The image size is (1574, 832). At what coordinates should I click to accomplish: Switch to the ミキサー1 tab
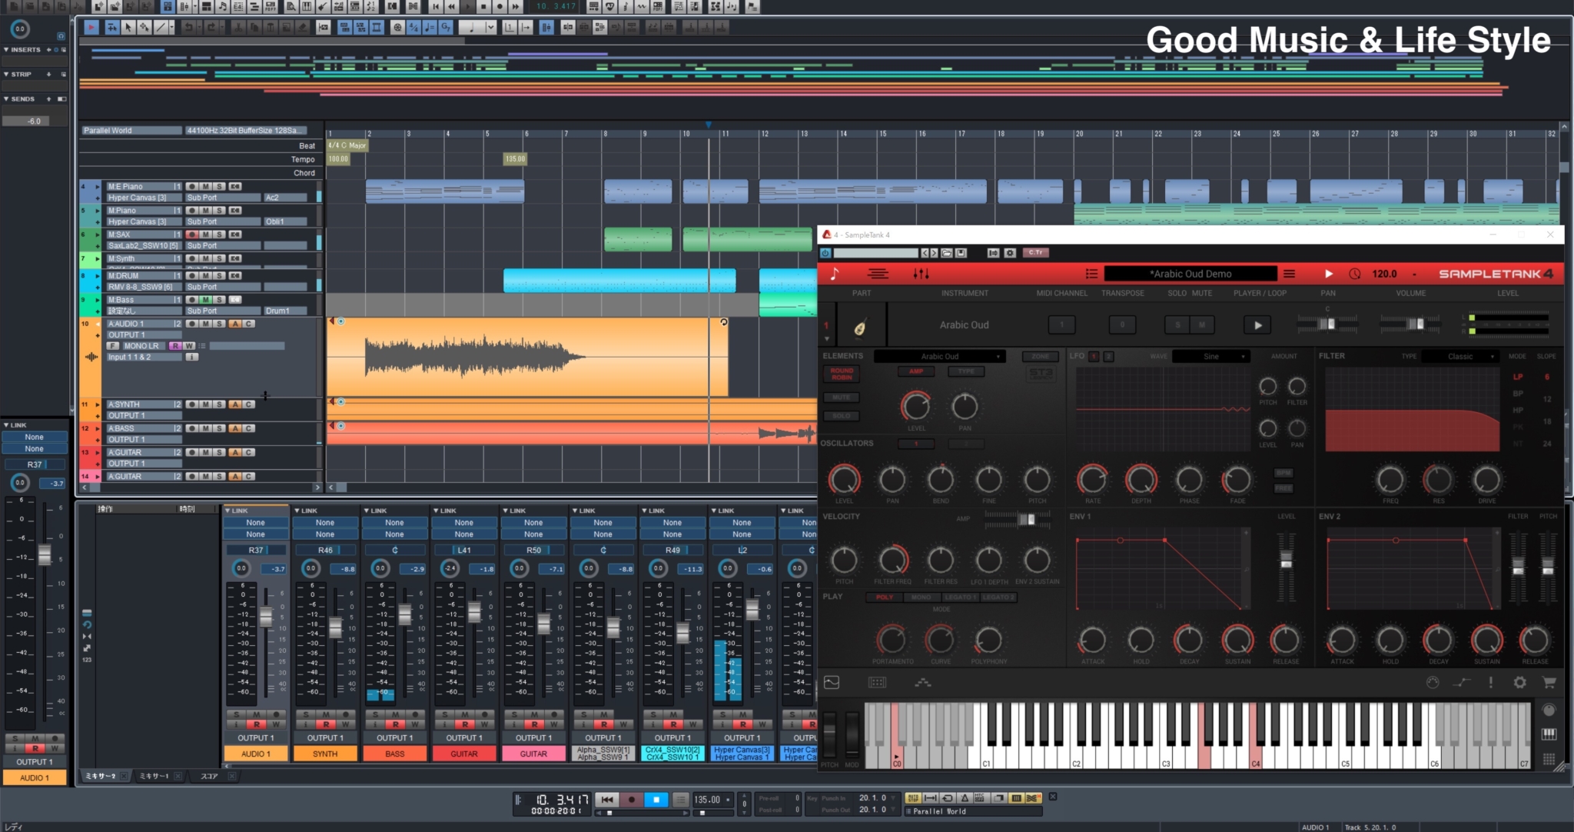(x=154, y=776)
